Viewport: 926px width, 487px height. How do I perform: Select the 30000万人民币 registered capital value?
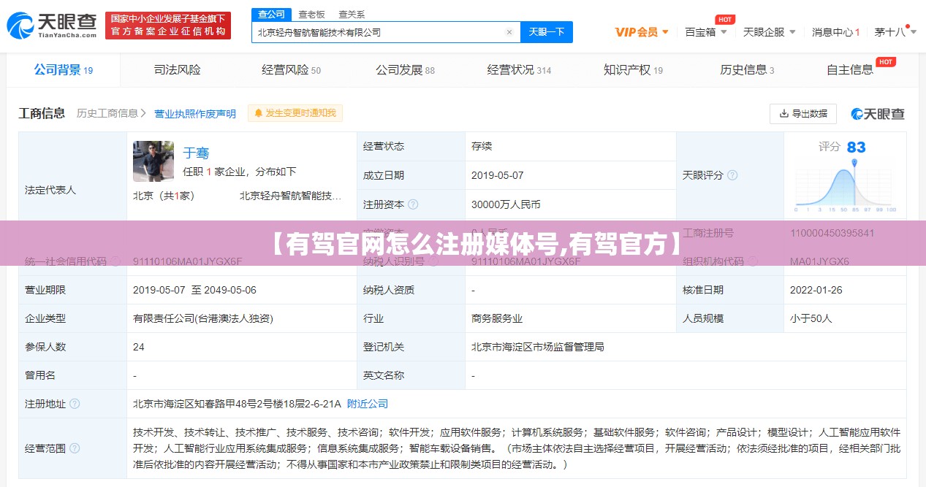[x=506, y=204]
